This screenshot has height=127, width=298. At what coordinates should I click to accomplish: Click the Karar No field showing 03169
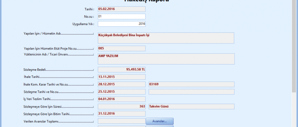pyautogui.click(x=191, y=84)
